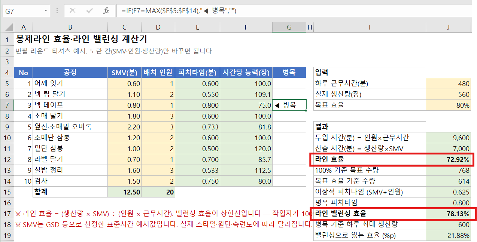Click 하루 근무시간 value 480
The image size is (477, 242).
pos(449,83)
